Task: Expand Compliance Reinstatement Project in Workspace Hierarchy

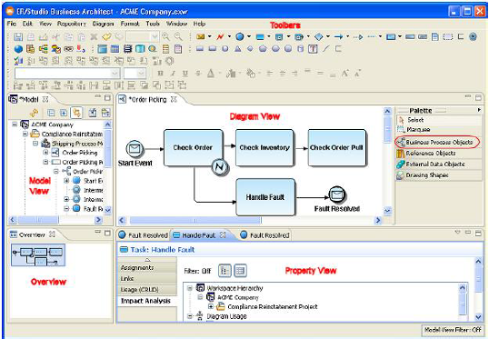Action: pos(211,306)
